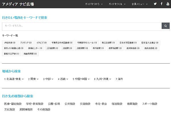Screen dimensions: 171x114
Task: Choose the スポーツ施設 category
Action: click(x=150, y=104)
